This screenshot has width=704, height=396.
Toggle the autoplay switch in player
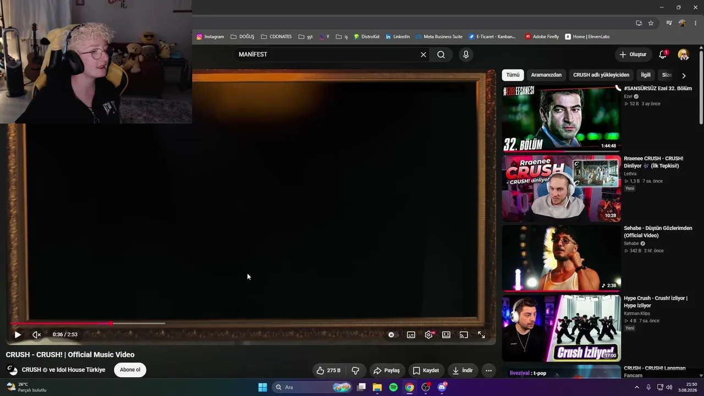coord(391,334)
